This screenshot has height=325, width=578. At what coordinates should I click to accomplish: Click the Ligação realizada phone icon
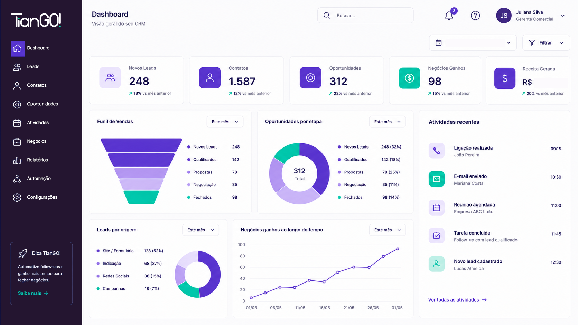click(437, 151)
